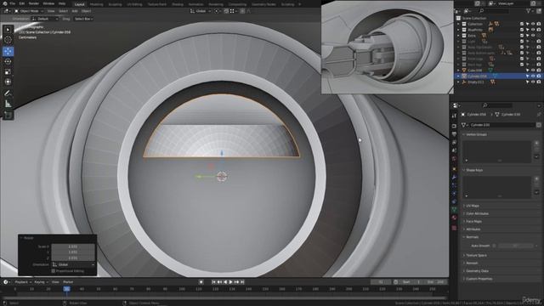This screenshot has width=544, height=306.
Task: Activate the Rotate tool
Action: pyautogui.click(x=8, y=61)
